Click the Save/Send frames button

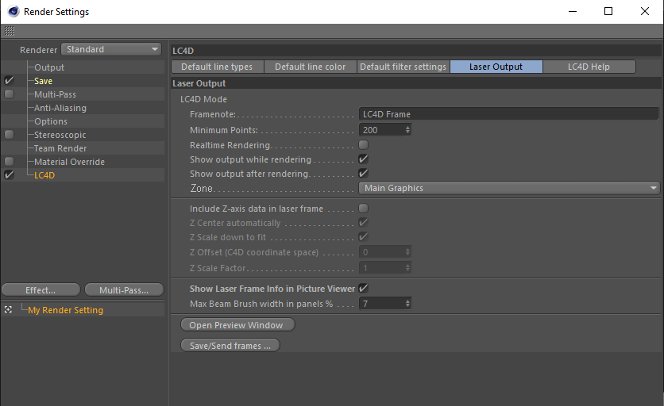point(230,346)
